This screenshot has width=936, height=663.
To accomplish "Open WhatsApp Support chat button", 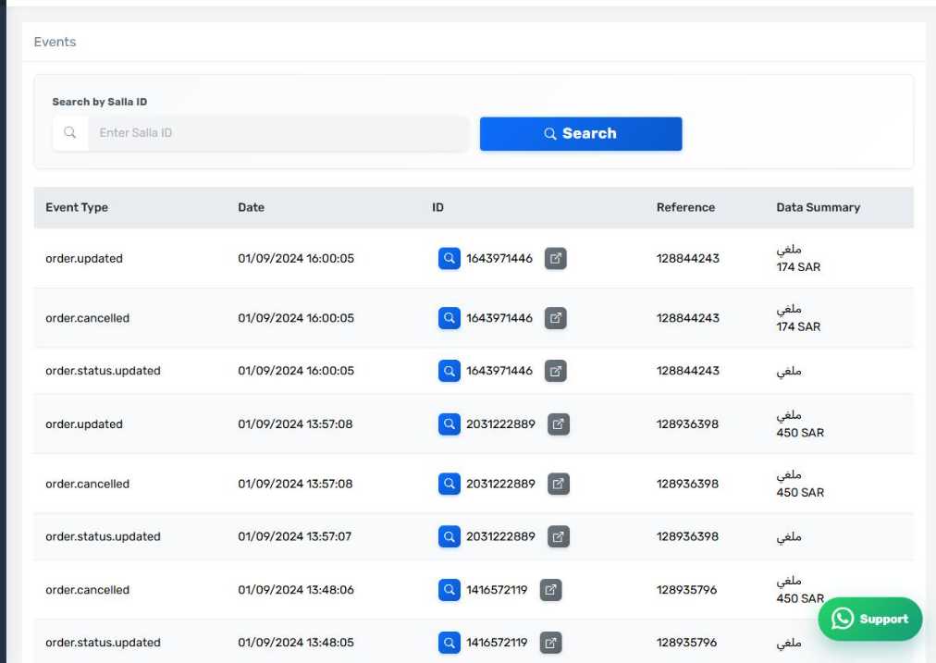I will point(869,619).
